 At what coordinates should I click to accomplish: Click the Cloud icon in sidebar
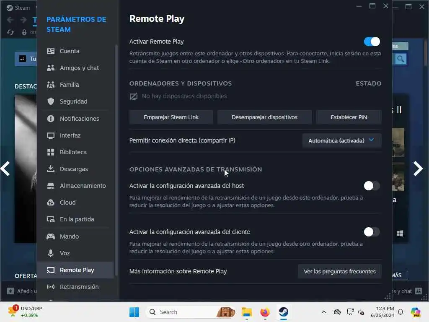pos(51,203)
